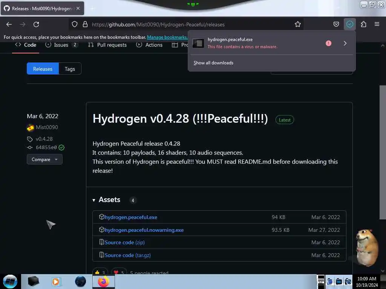Viewport: 386px width, 289px height.
Task: Download hydrogen.peaceful.exe asset
Action: click(x=131, y=217)
